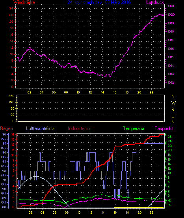The image size is (184, 218).
Task: Click the 1020 pressure axis value
Action: coord(171,15)
